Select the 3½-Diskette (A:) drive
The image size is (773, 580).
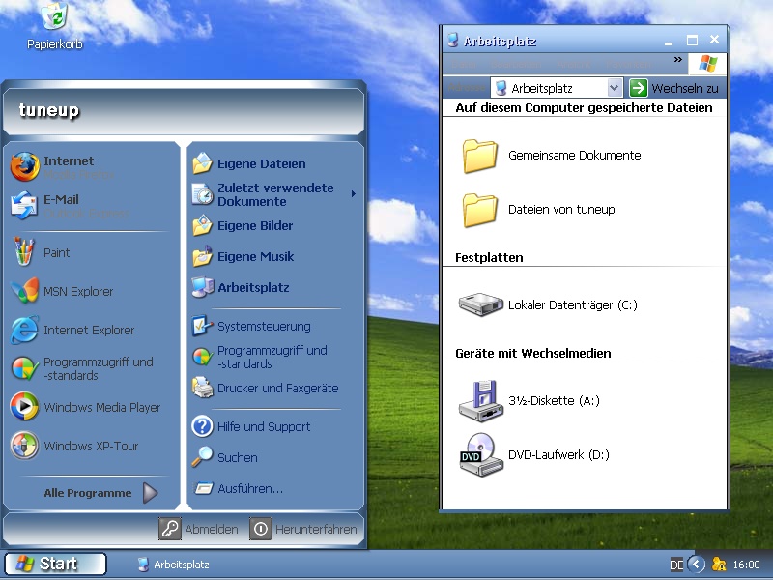tap(530, 400)
